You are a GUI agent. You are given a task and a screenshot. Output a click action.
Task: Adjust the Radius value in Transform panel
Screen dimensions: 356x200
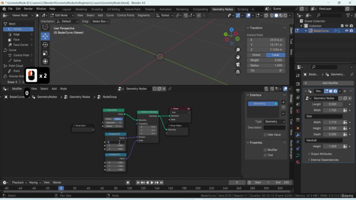(266, 66)
